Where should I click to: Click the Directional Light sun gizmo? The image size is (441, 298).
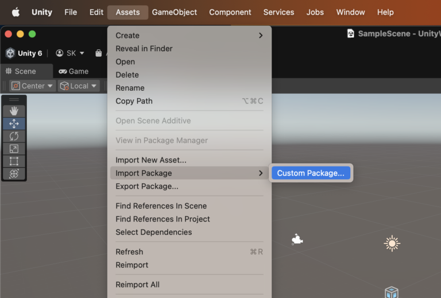point(392,243)
